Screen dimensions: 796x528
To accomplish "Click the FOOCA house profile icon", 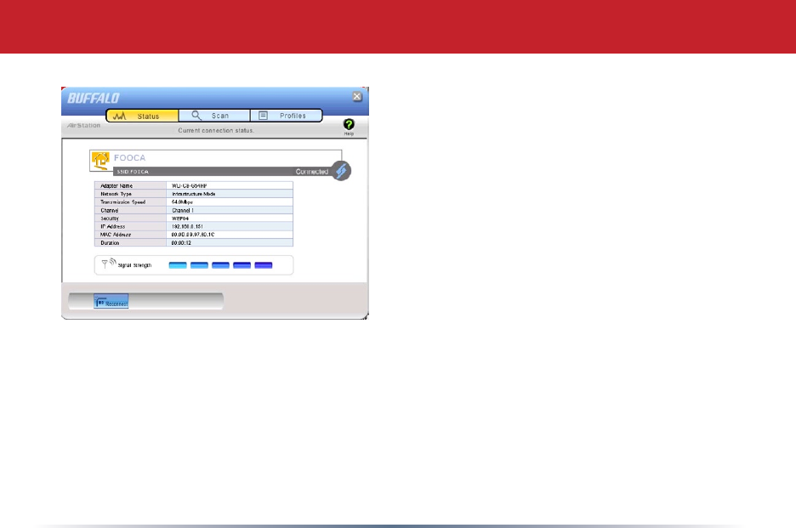I will (100, 160).
